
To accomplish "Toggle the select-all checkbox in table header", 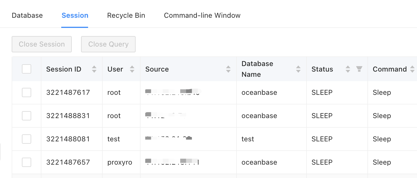I will click(x=26, y=69).
